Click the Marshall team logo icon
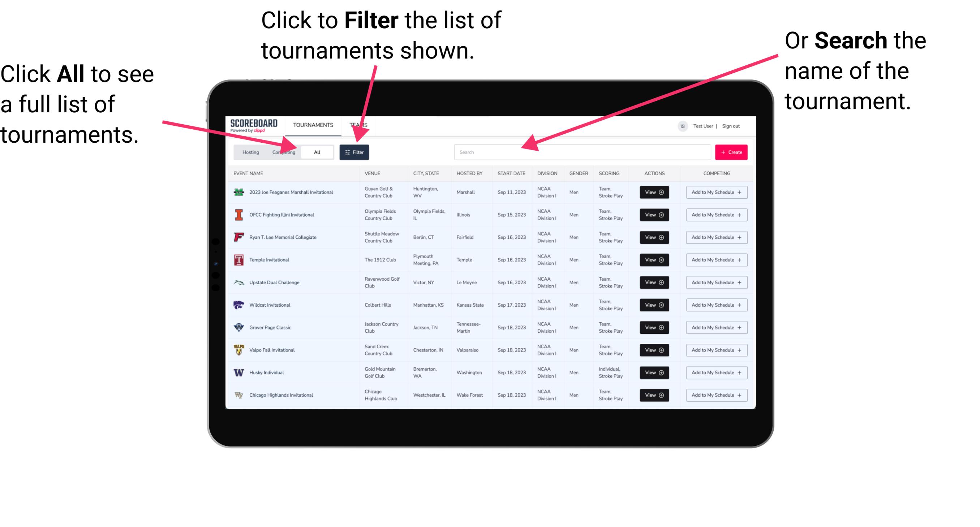The image size is (980, 527). click(x=238, y=192)
